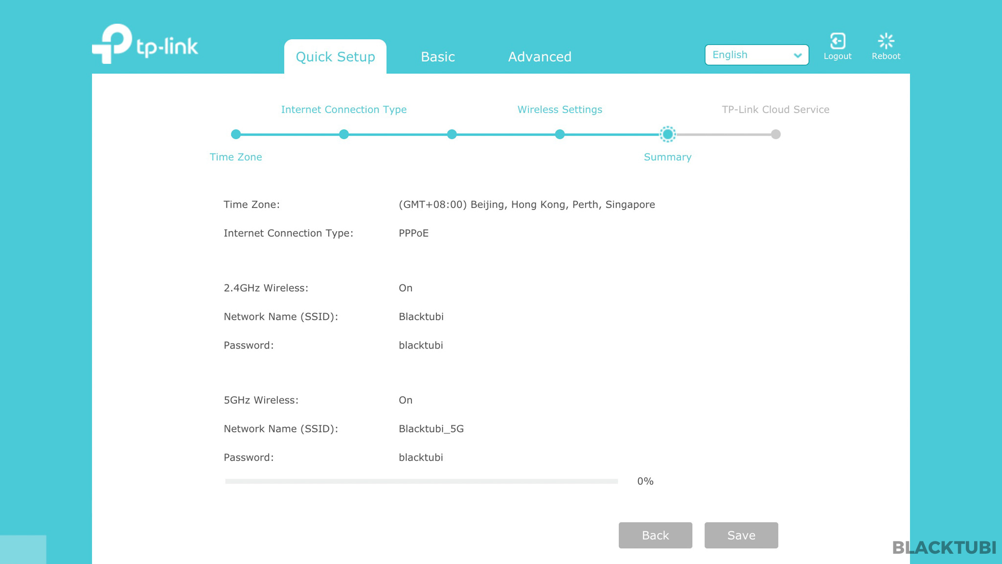Click the Summary step indicator dot
Image resolution: width=1002 pixels, height=564 pixels.
point(667,134)
